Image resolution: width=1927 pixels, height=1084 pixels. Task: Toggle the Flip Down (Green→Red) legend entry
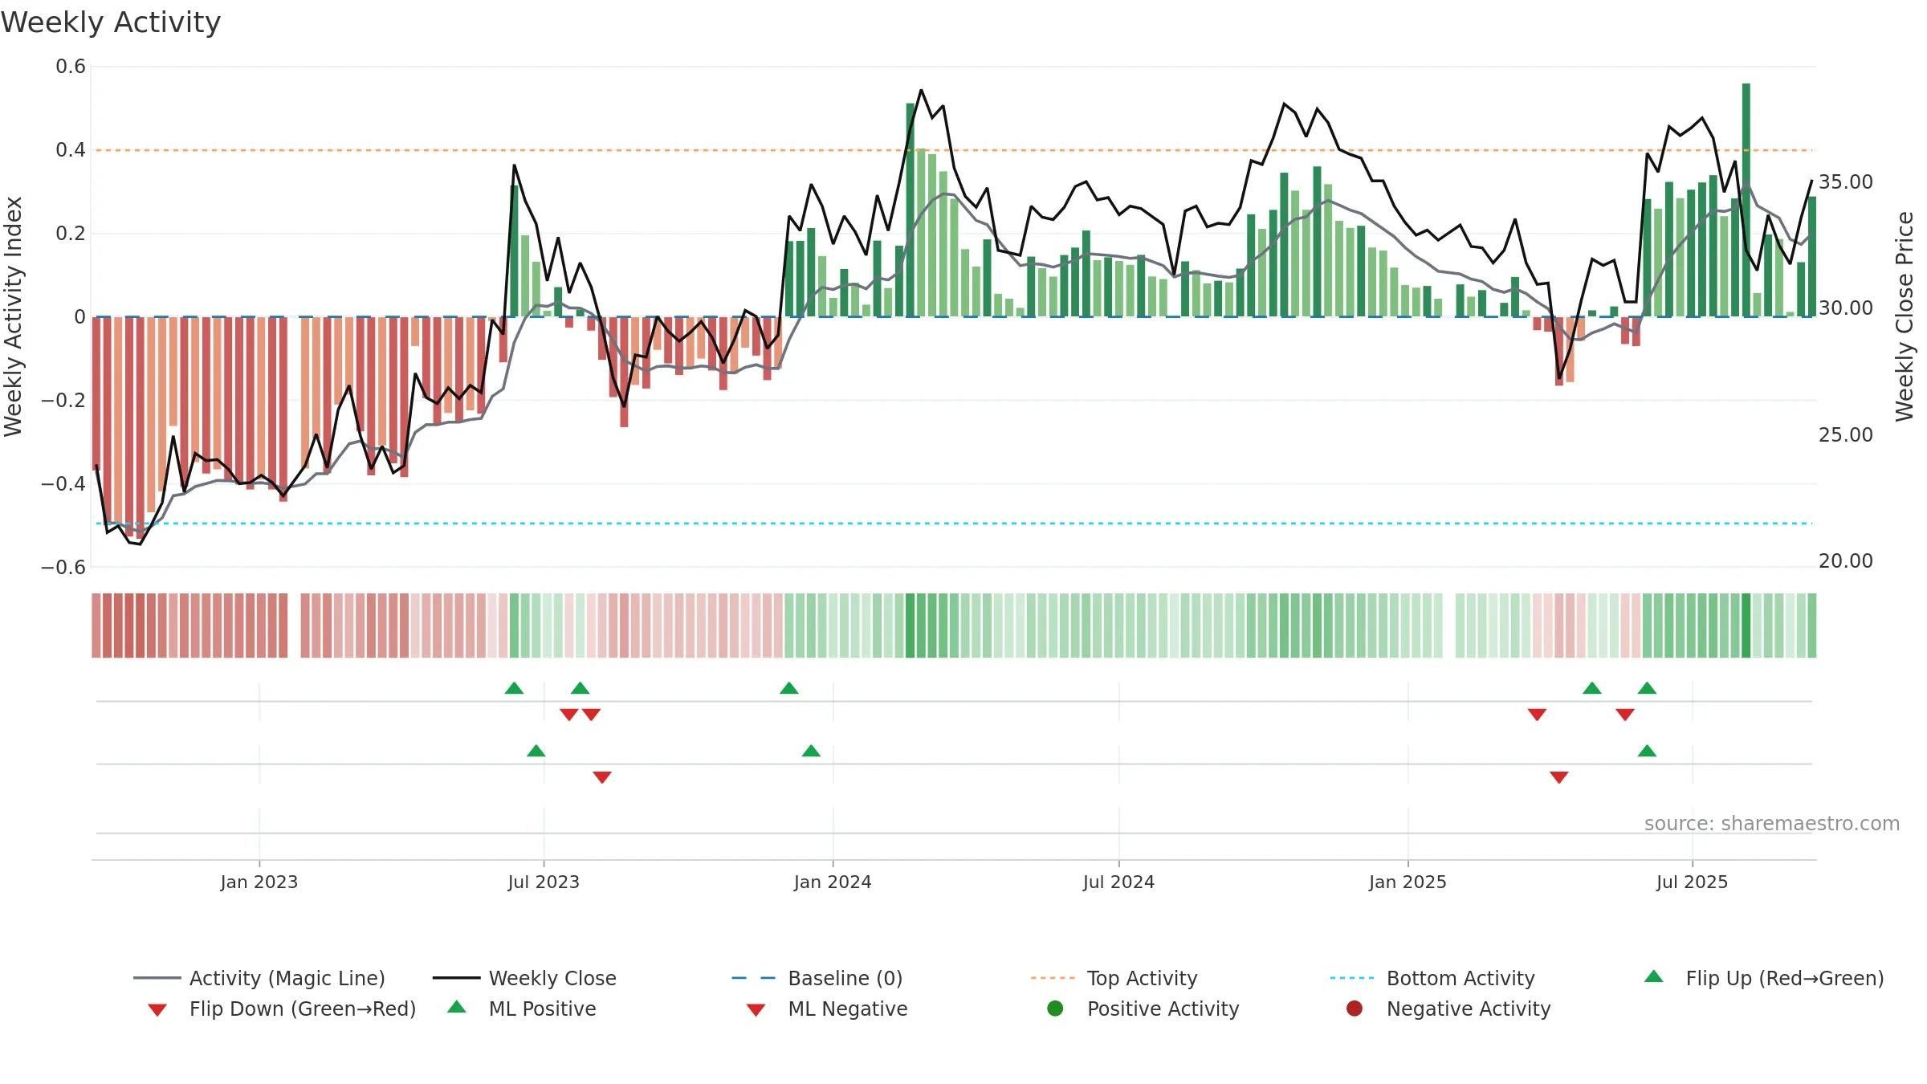[281, 1009]
